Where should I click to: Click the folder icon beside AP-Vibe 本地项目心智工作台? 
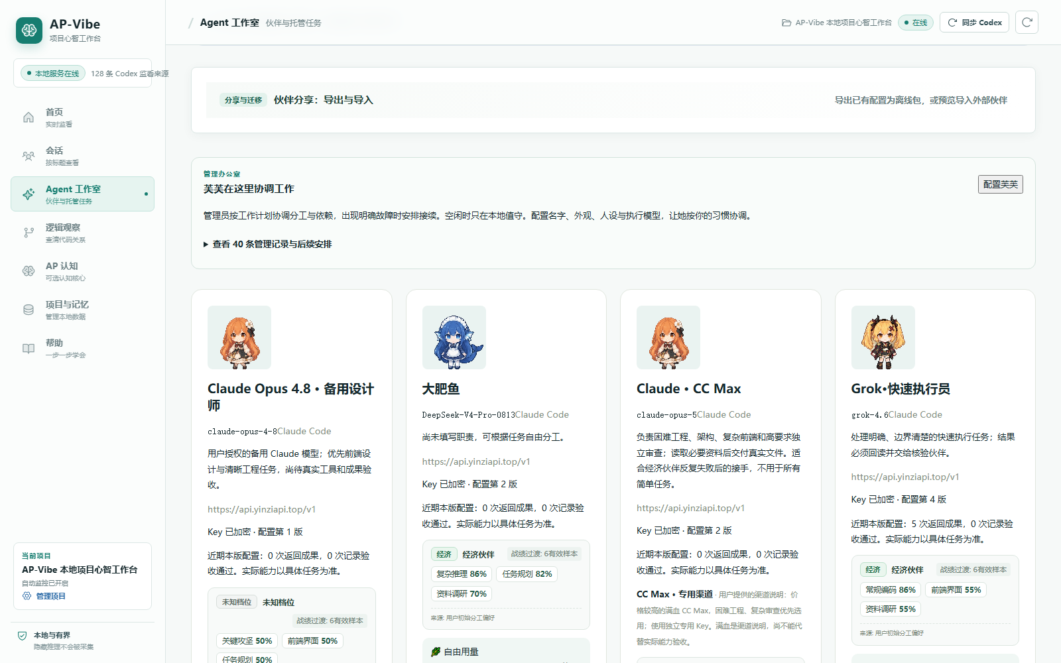[786, 23]
